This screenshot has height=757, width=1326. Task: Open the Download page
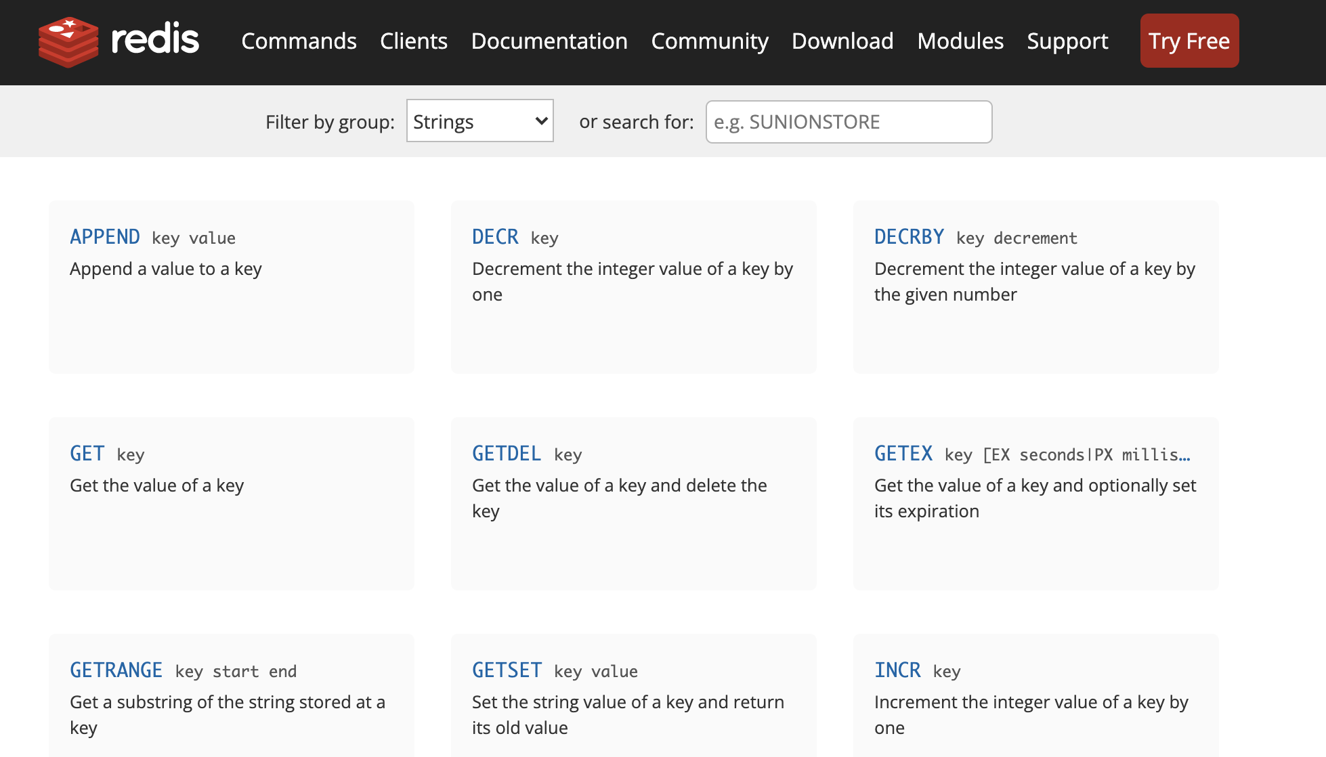pos(842,41)
